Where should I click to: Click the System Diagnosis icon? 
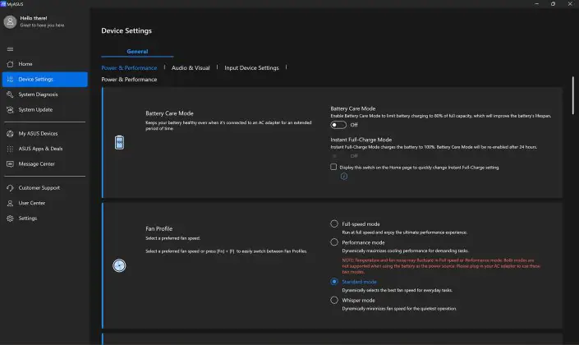[10, 94]
